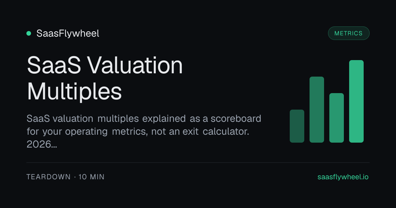
Task: Click the third bar in the chart
Action: point(337,118)
